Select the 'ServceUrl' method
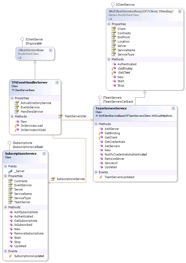 (x=111, y=163)
